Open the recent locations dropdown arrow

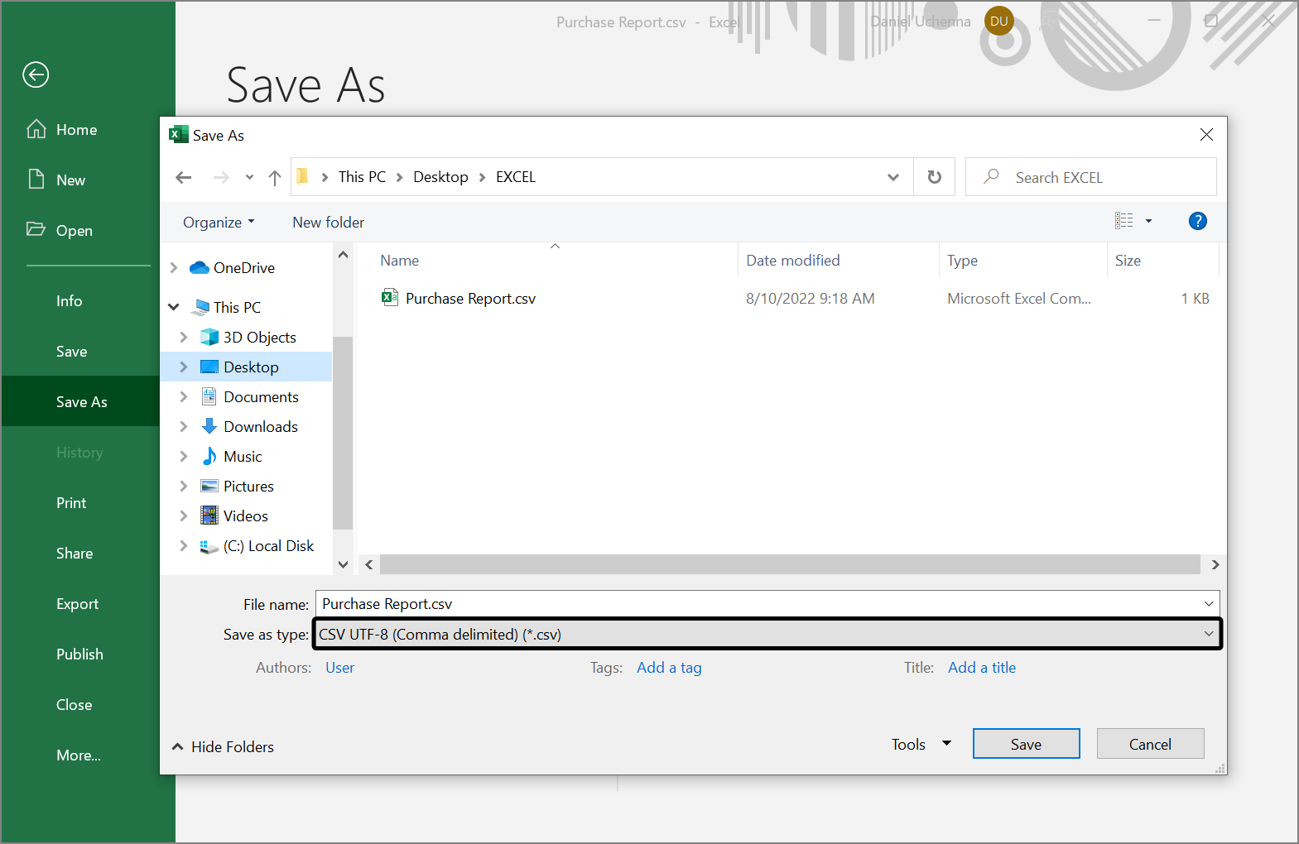[x=249, y=177]
